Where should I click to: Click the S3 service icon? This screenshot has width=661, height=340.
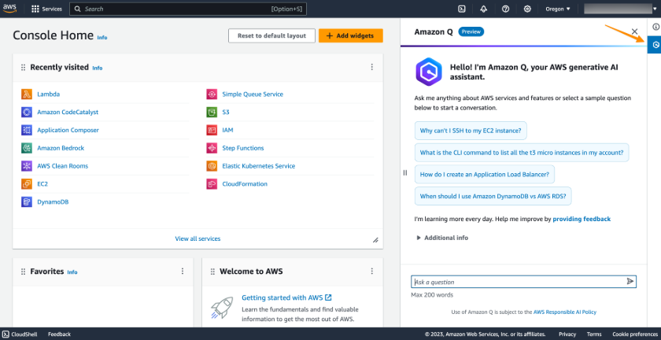click(212, 113)
